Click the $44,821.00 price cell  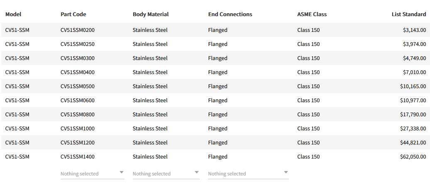413,143
